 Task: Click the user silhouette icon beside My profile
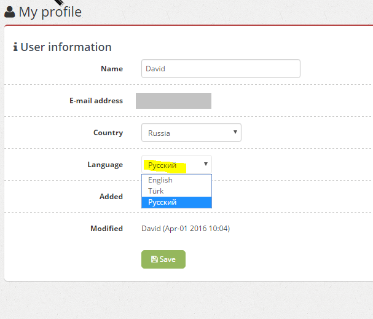[9, 12]
